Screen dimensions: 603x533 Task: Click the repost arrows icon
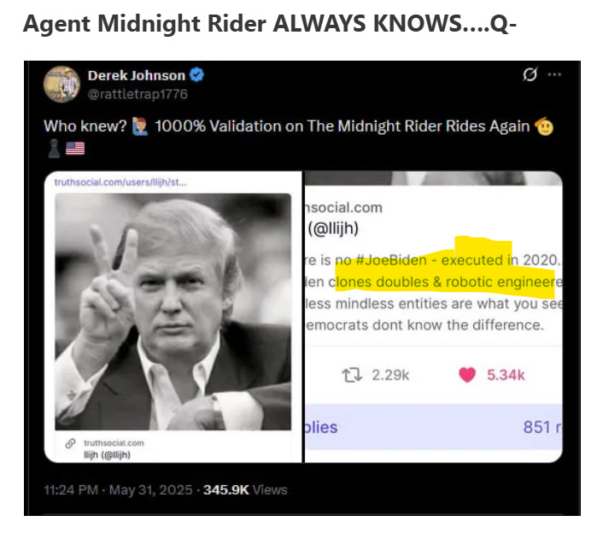pos(352,375)
